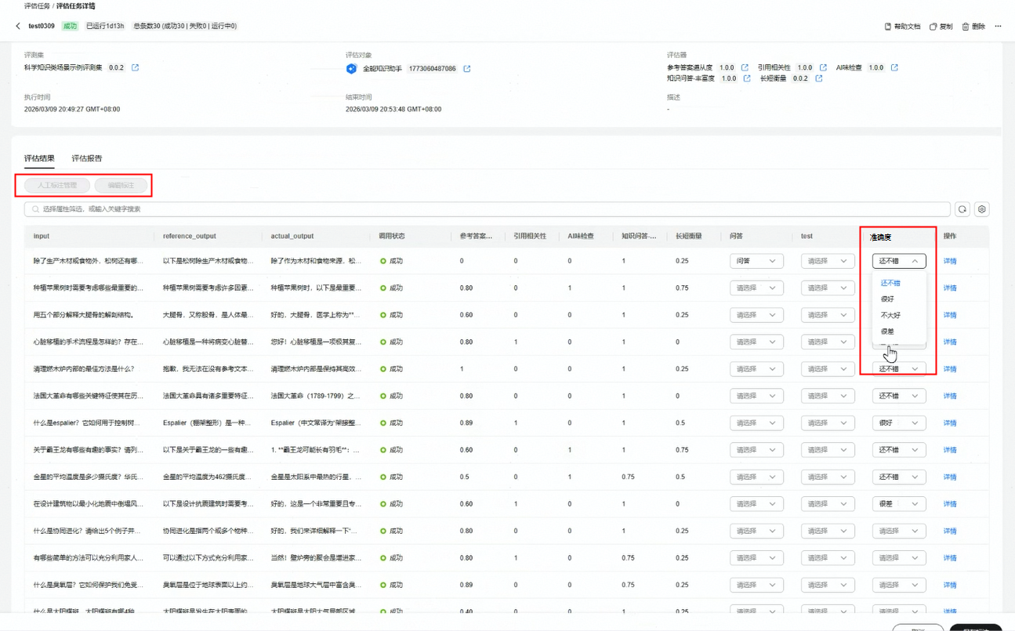Click the 调用状态 column header
Viewport: 1015px width, 631px height.
[x=392, y=236]
